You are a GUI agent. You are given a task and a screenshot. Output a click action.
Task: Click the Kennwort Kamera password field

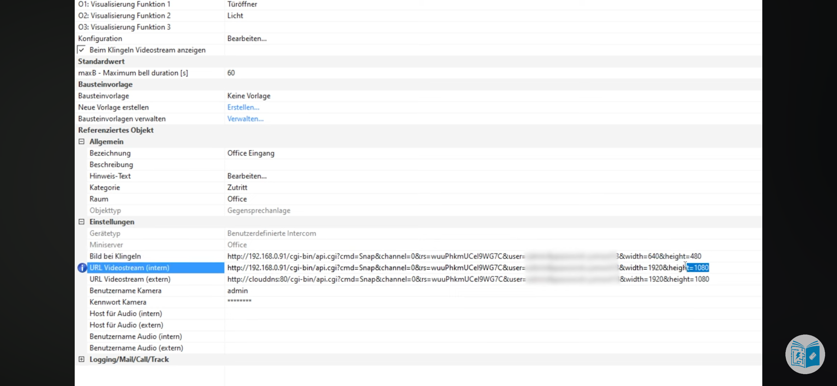pos(239,302)
